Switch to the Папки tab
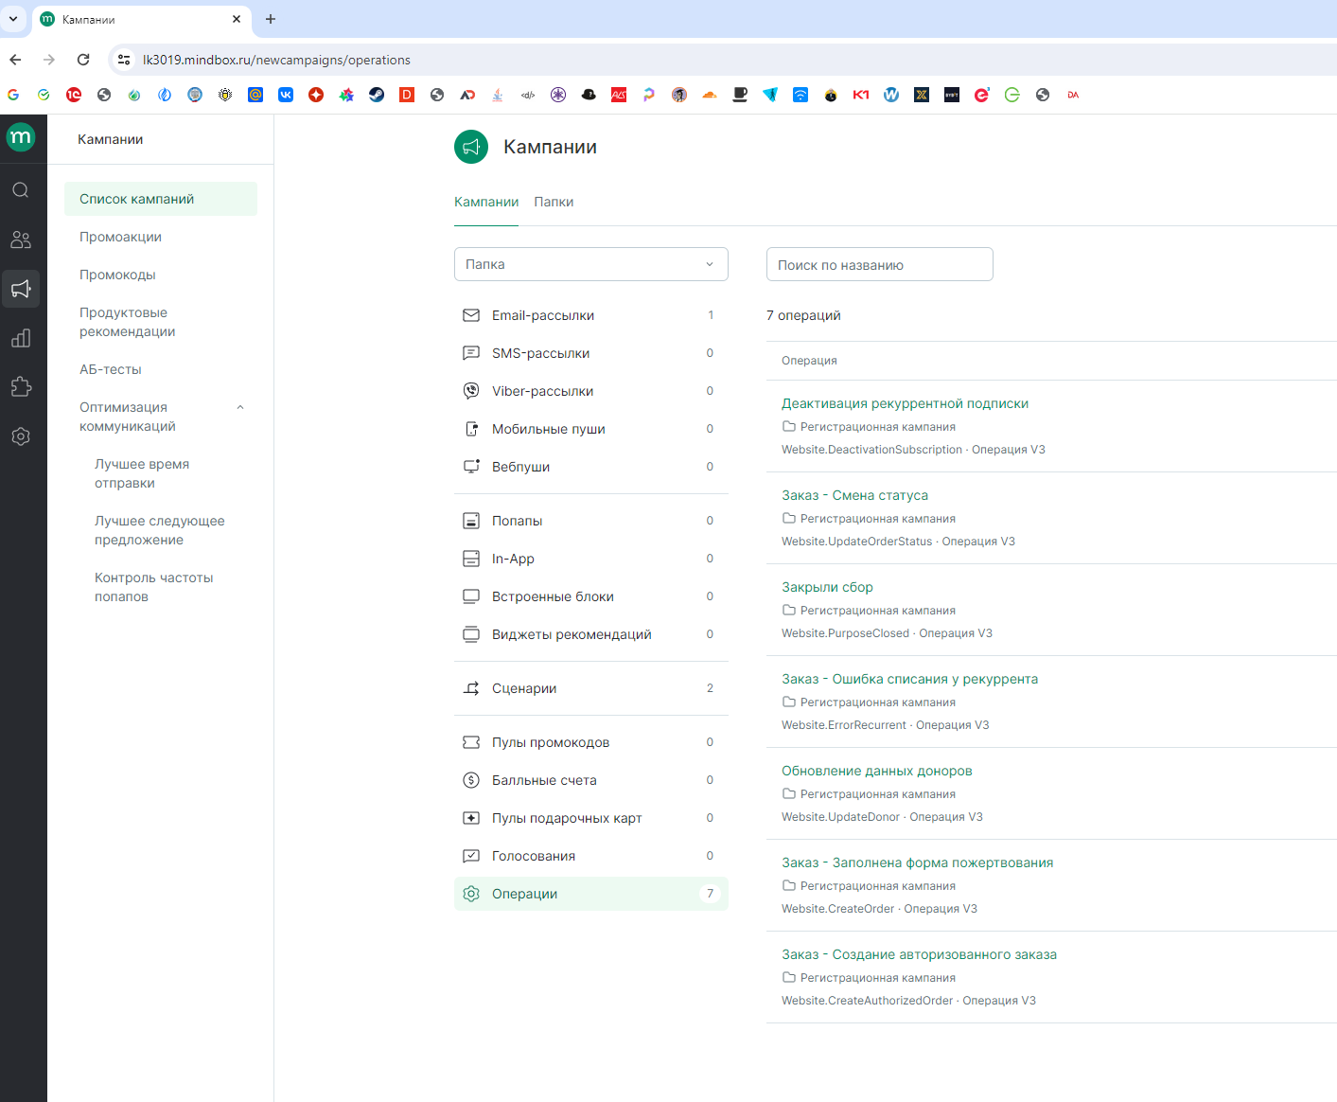1337x1102 pixels. pyautogui.click(x=554, y=202)
